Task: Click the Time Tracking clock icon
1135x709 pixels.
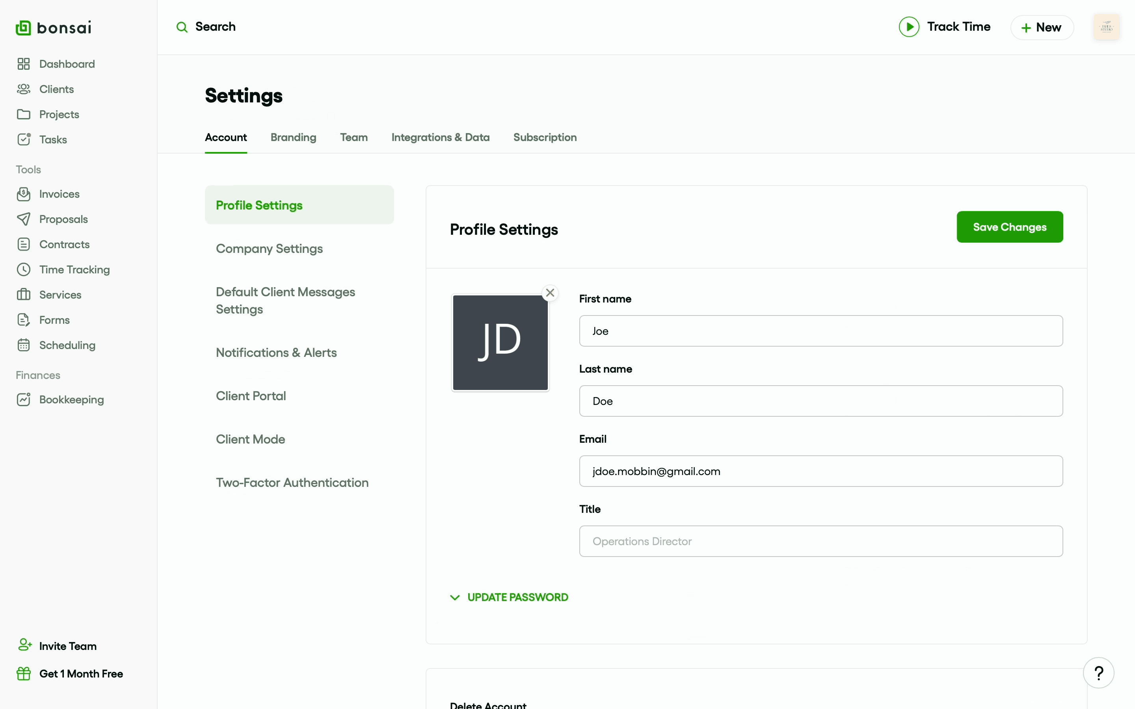Action: click(x=24, y=270)
